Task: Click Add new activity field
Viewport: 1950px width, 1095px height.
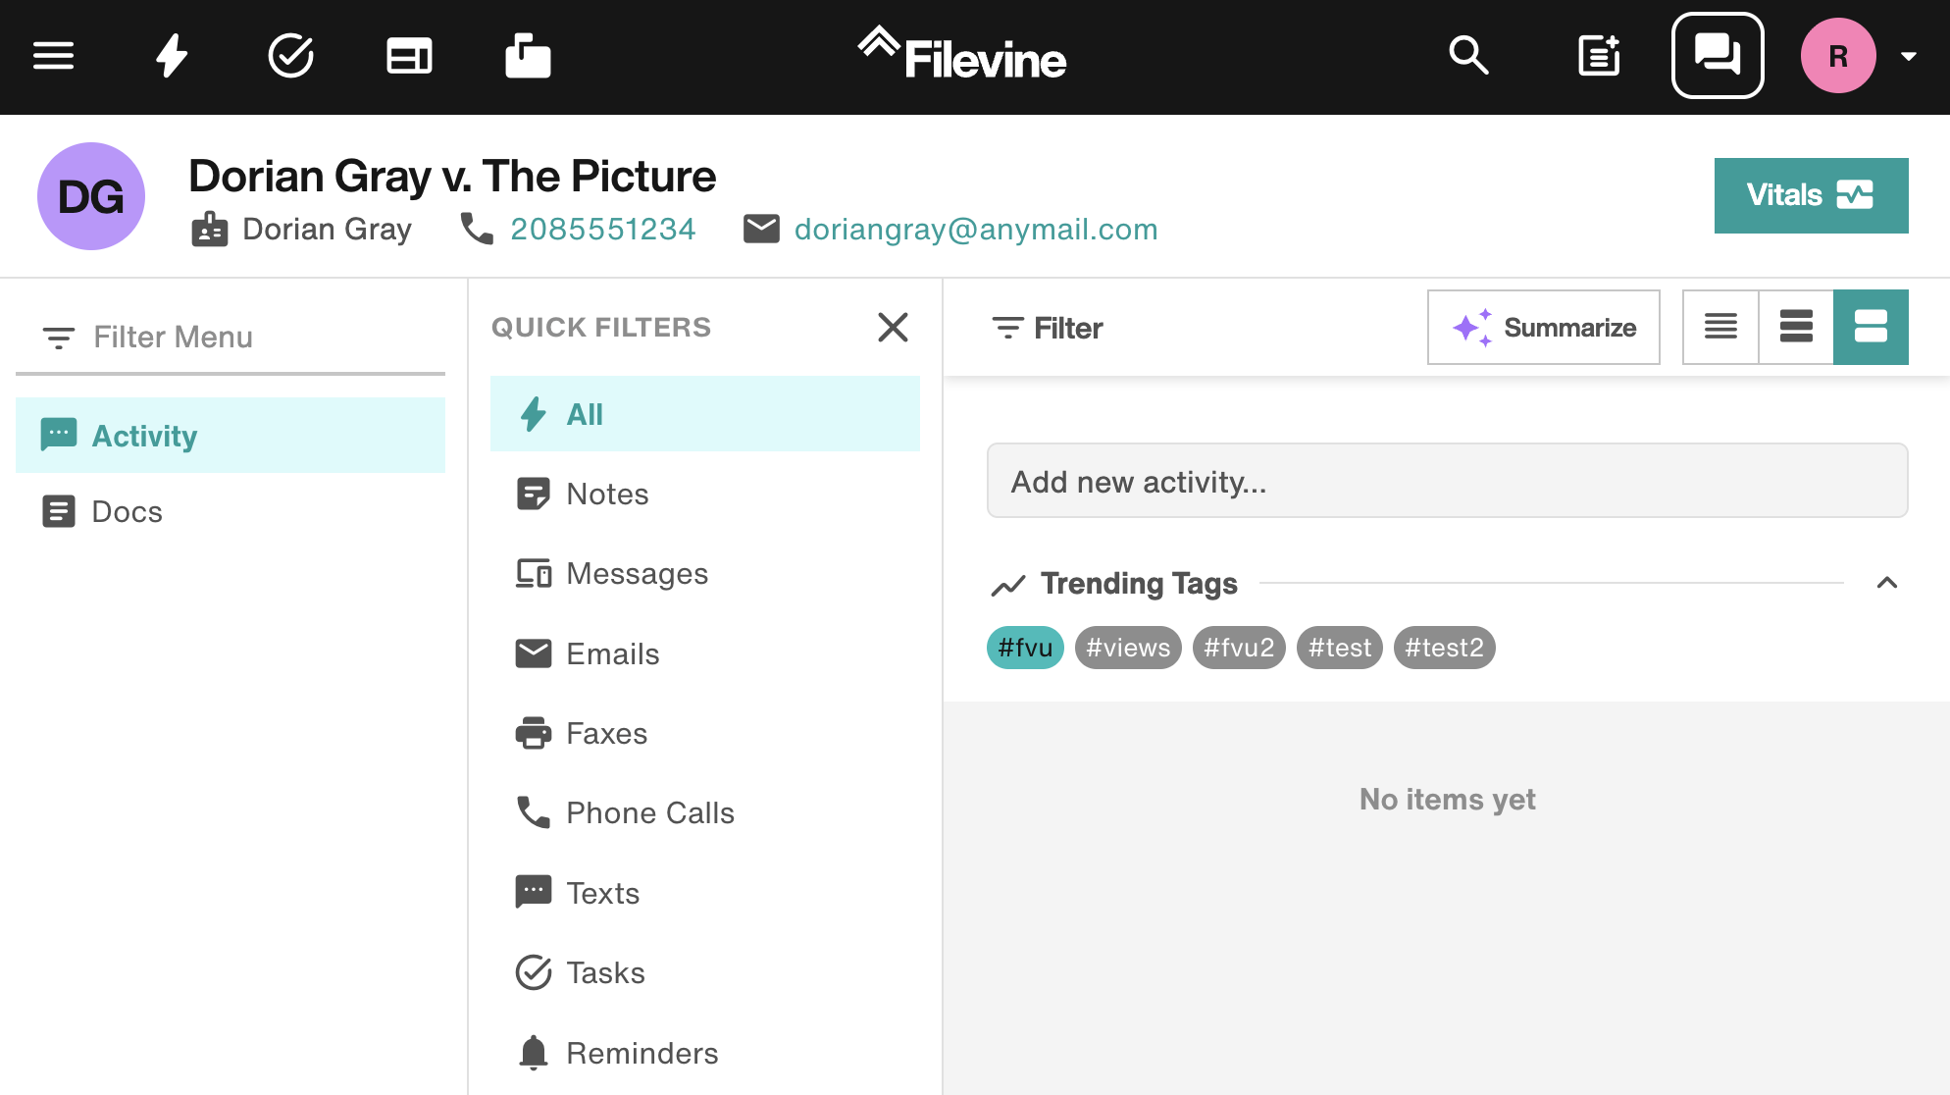Action: pyautogui.click(x=1447, y=481)
